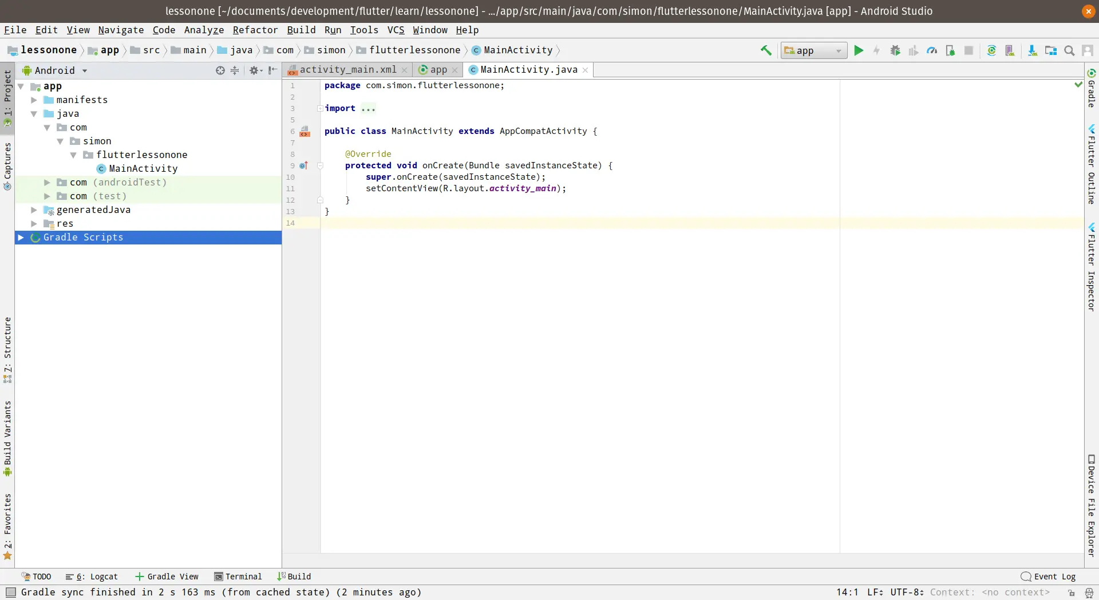Open the AVD Manager phone icon
This screenshot has height=600, width=1099.
click(1010, 50)
